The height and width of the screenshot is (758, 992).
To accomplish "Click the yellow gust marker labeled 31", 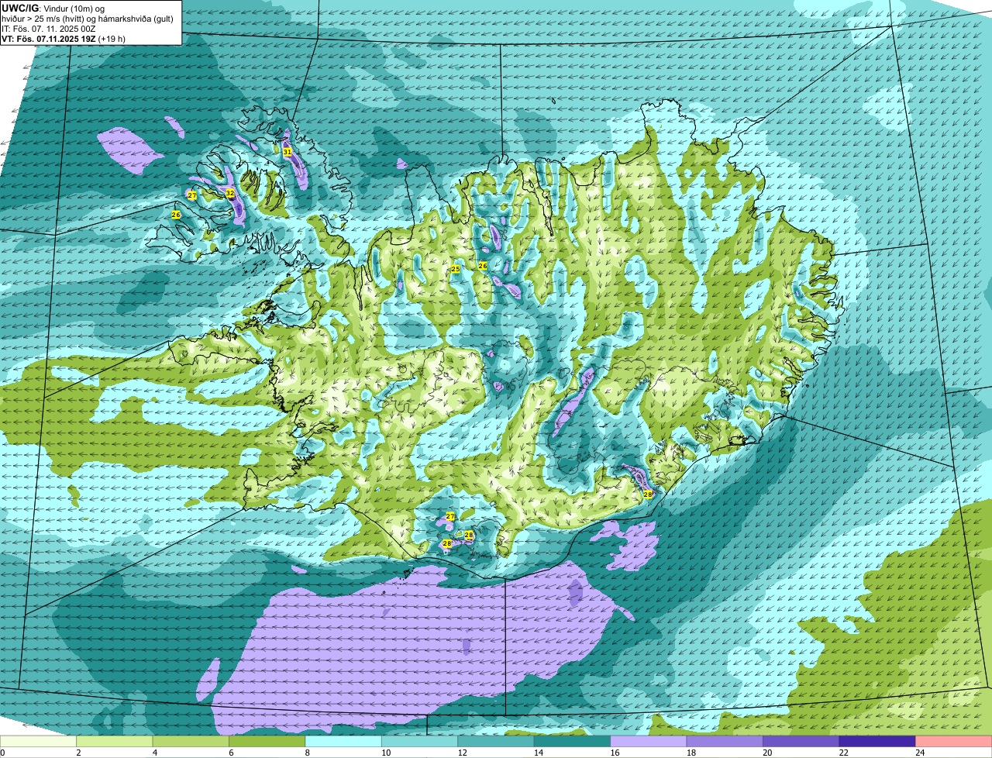I will coord(288,152).
